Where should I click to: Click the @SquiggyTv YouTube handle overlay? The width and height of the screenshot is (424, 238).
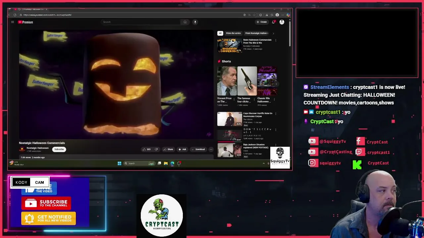coord(327,141)
